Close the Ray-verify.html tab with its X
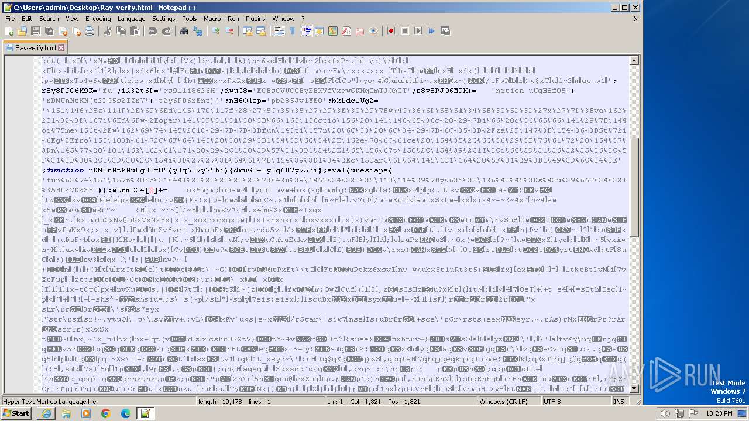 61,48
